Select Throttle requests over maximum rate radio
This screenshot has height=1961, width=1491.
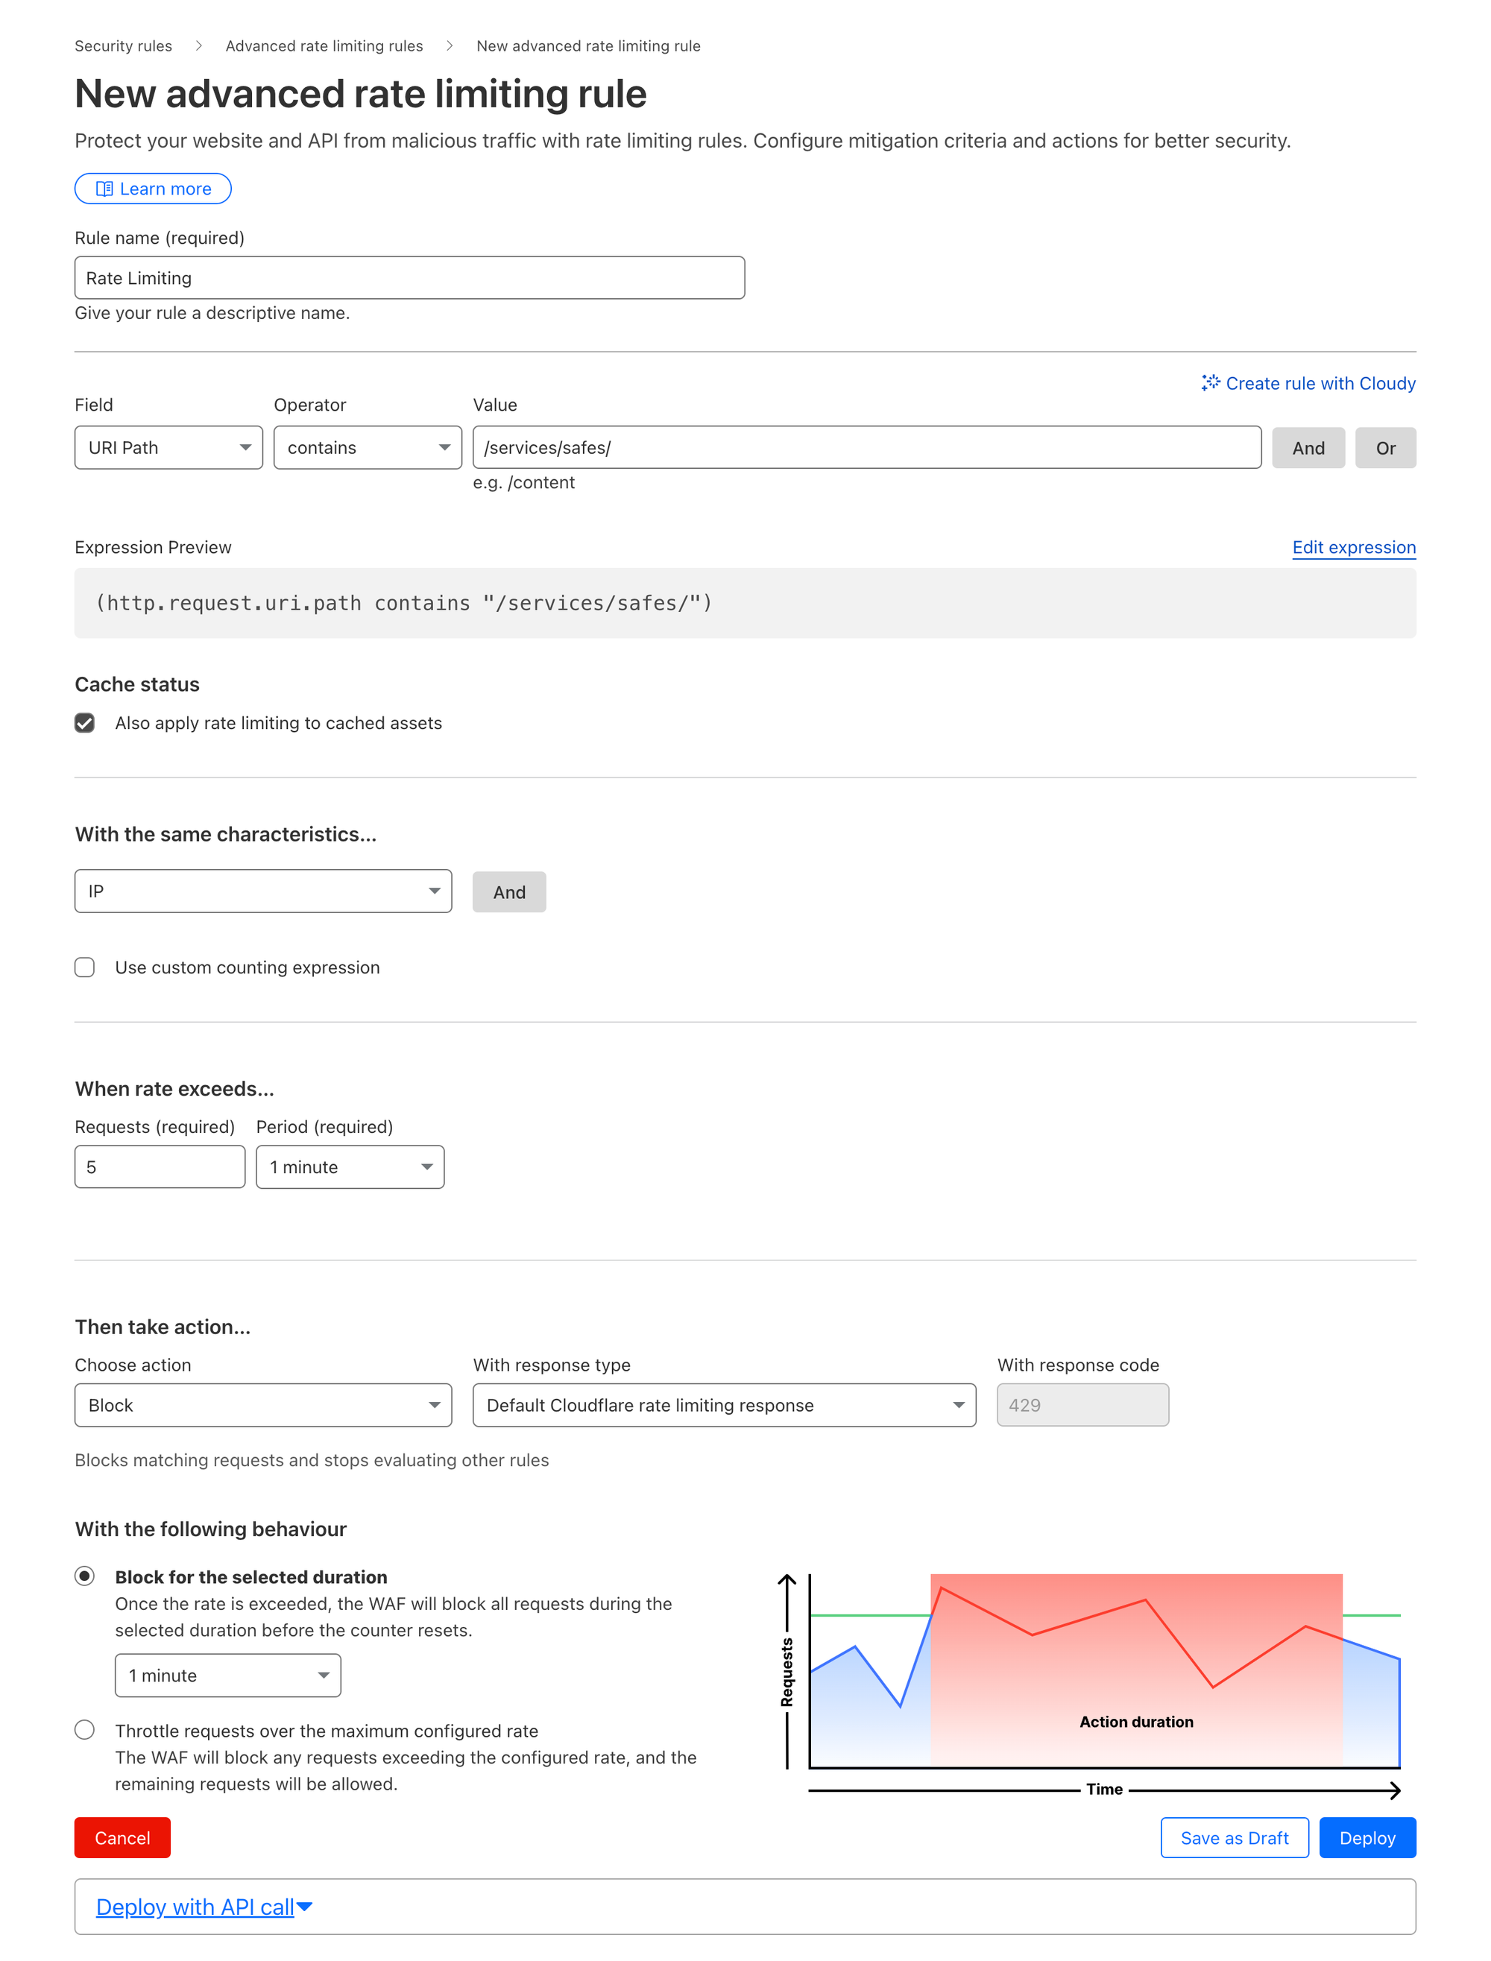pyautogui.click(x=84, y=1729)
